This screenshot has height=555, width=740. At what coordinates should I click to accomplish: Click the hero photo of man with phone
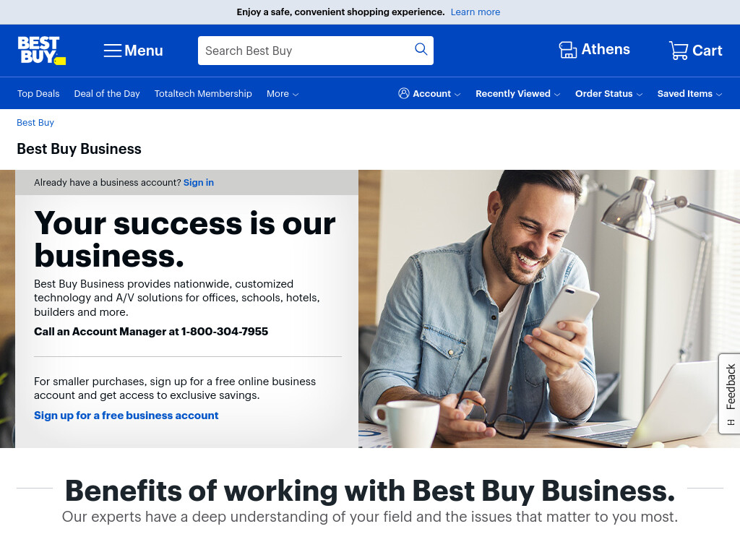549,309
